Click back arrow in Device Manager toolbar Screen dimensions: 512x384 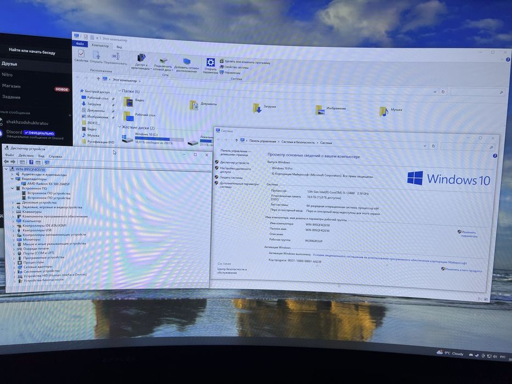pos(6,162)
